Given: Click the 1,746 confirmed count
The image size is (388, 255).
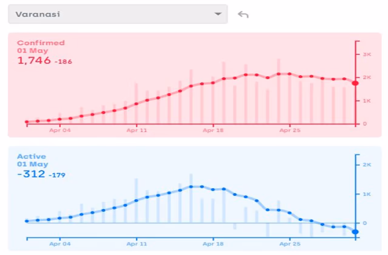Looking at the screenshot, I should (34, 61).
